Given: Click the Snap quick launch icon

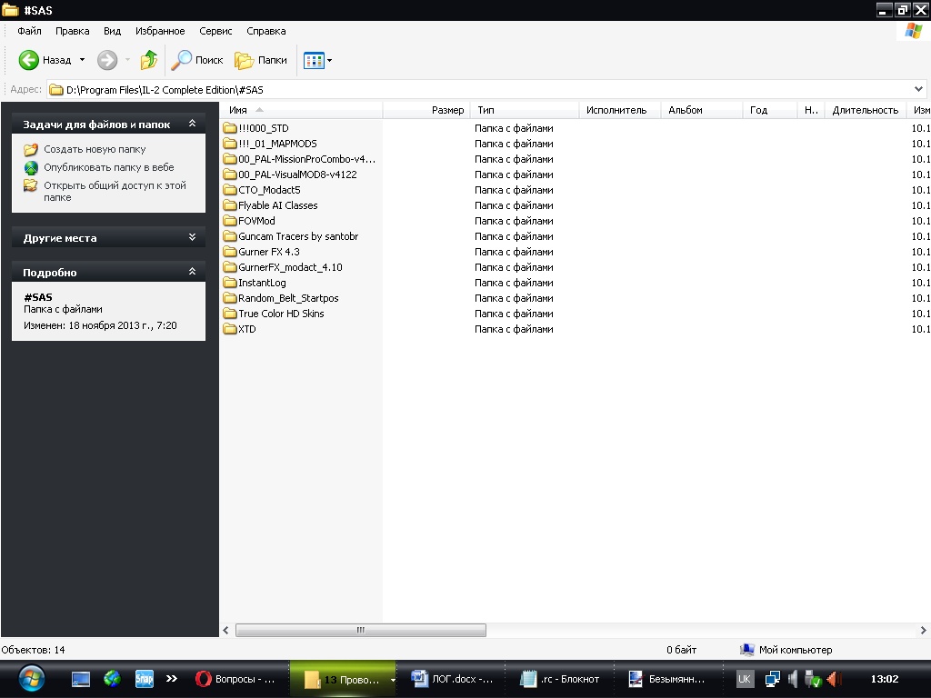Looking at the screenshot, I should pyautogui.click(x=145, y=678).
